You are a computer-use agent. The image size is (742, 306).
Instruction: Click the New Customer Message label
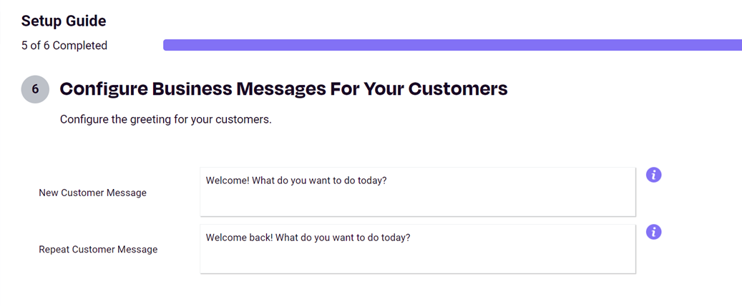click(93, 193)
